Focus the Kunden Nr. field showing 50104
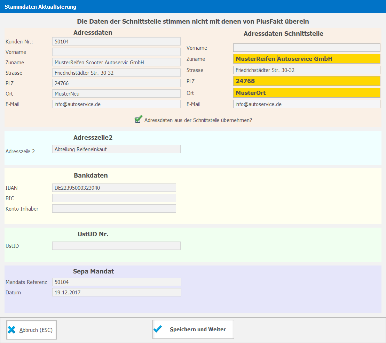 117,41
